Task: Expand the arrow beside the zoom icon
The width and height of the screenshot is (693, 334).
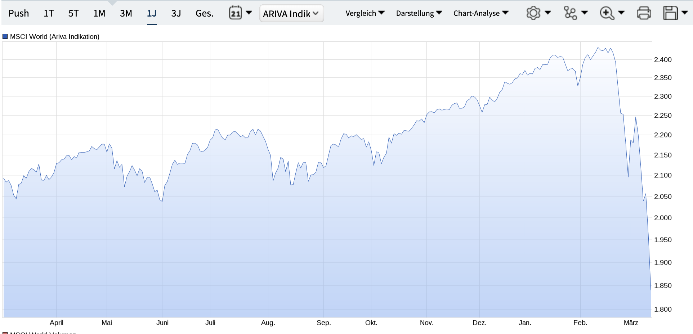Action: click(x=621, y=13)
